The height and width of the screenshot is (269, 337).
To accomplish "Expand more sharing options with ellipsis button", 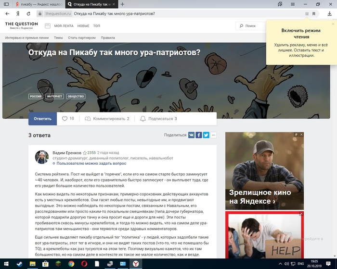I will click(x=214, y=135).
